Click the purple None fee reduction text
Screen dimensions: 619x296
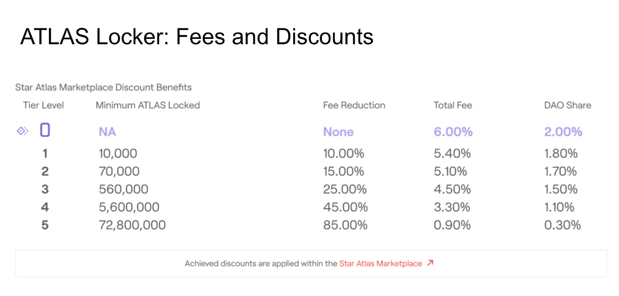[338, 132]
